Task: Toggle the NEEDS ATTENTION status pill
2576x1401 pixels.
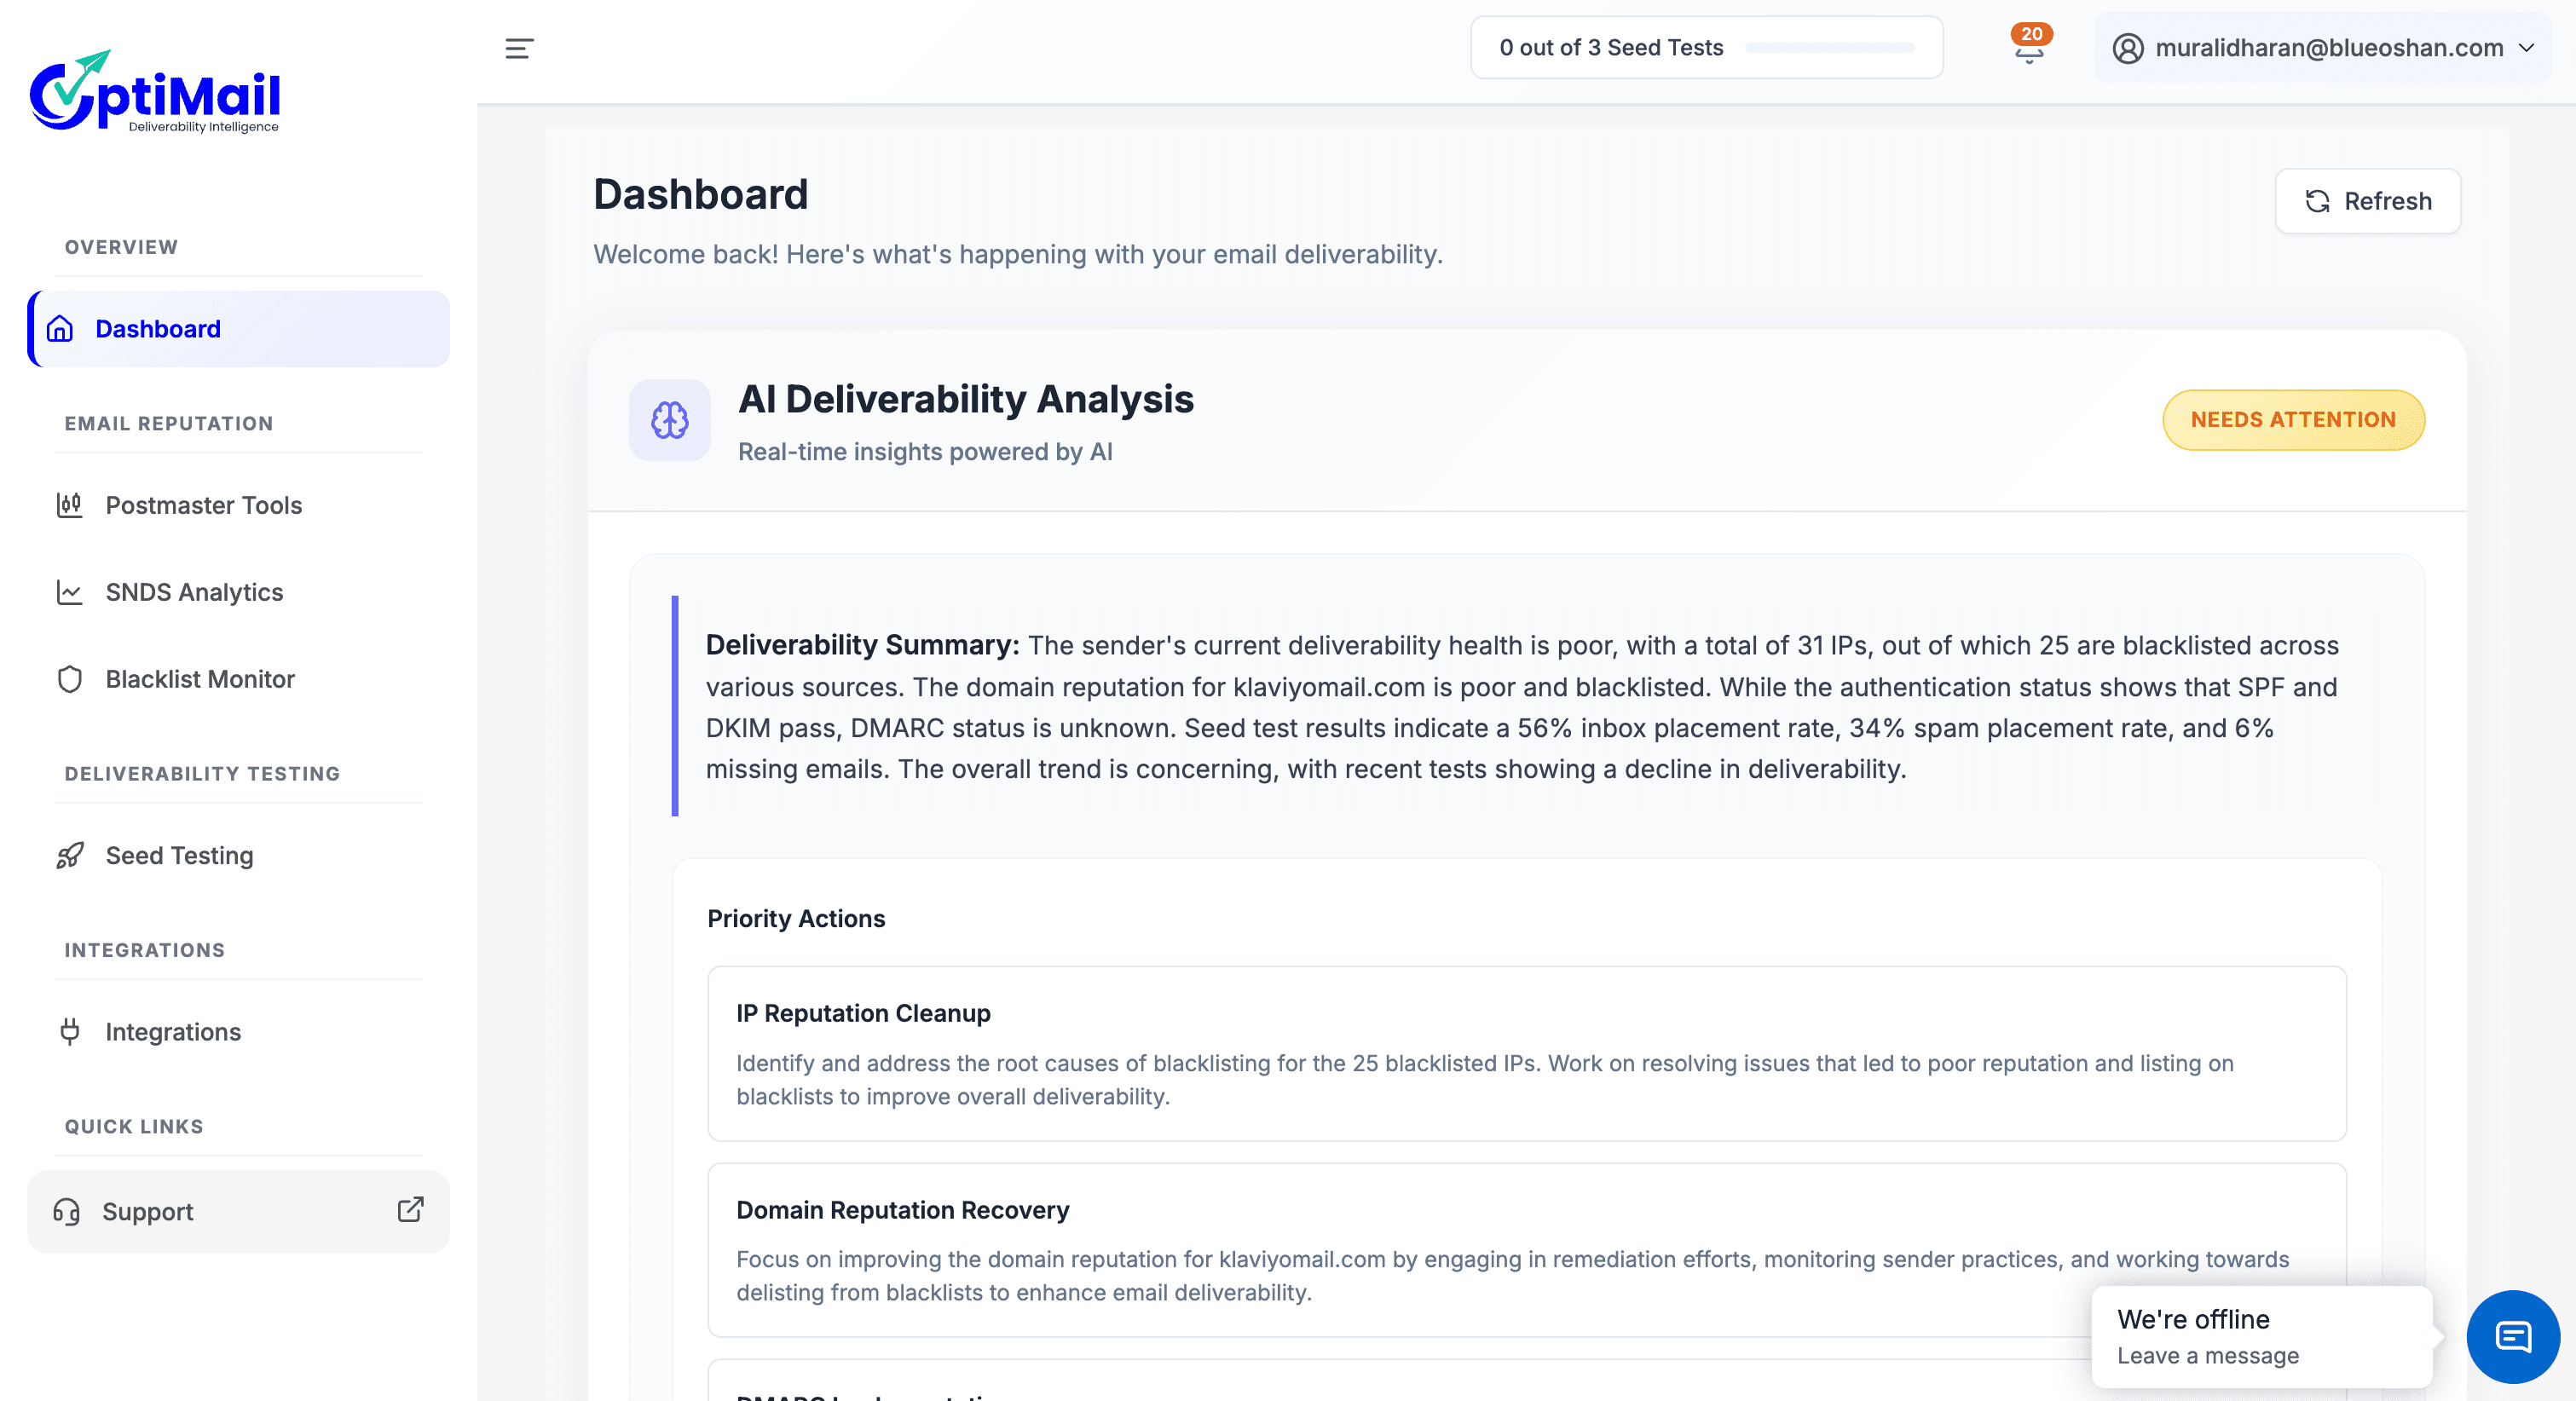Action: tap(2294, 420)
